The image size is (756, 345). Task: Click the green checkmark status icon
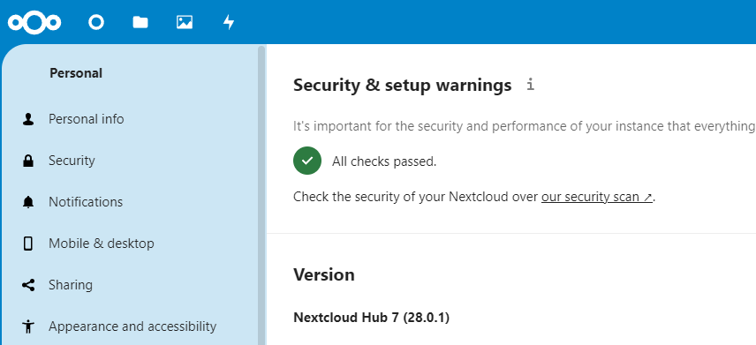coord(307,161)
